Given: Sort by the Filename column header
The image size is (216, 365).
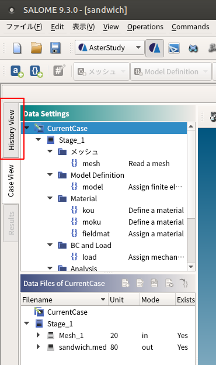Looking at the screenshot, I should pyautogui.click(x=64, y=299).
